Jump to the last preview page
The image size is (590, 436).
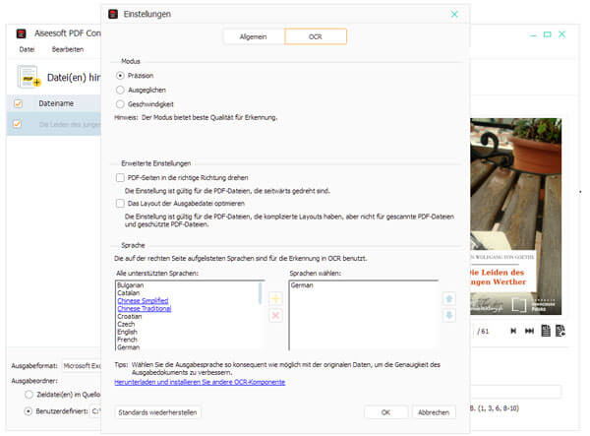point(531,331)
